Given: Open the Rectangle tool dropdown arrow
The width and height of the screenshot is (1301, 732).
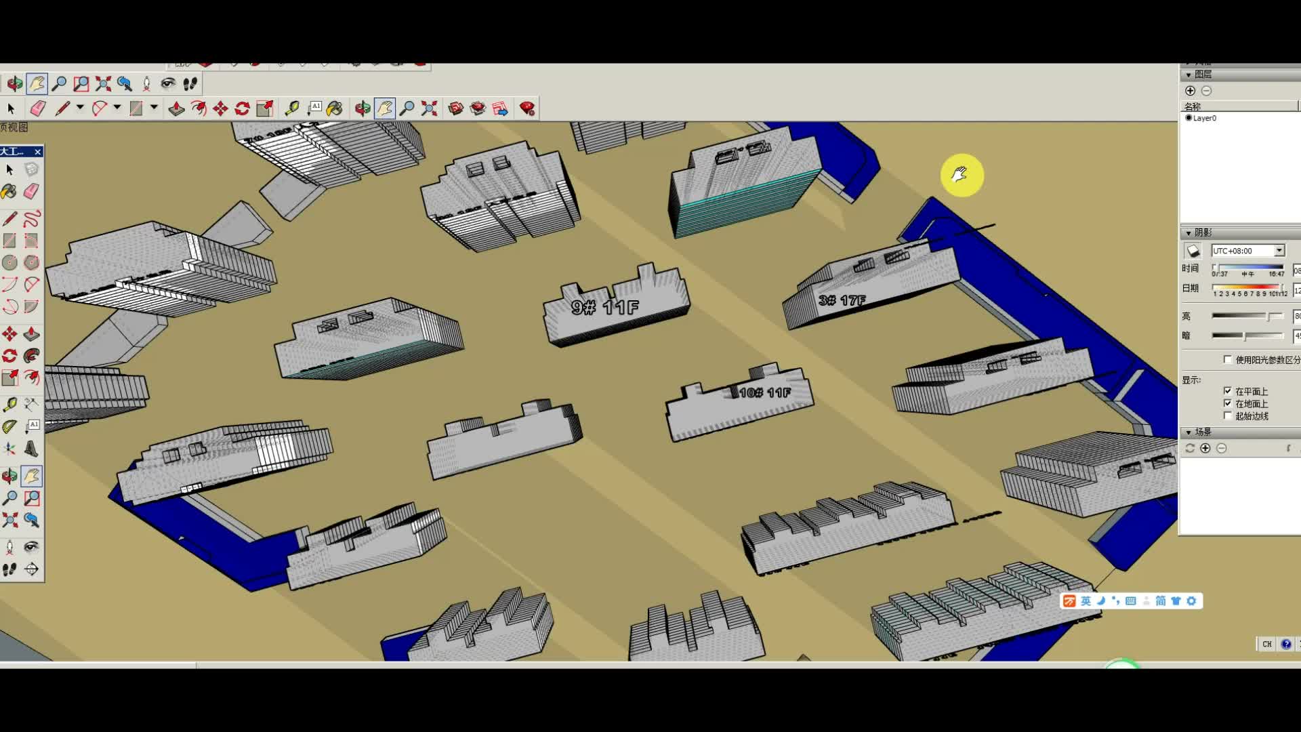Looking at the screenshot, I should coord(154,108).
